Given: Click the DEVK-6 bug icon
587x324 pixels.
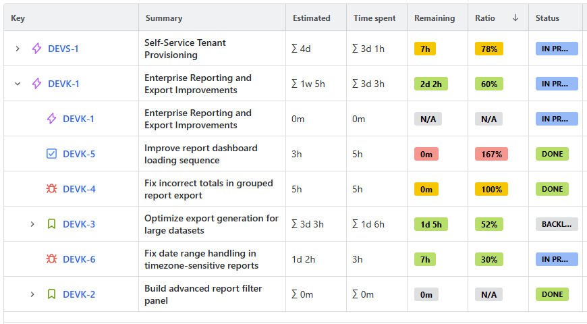Looking at the screenshot, I should tap(52, 259).
